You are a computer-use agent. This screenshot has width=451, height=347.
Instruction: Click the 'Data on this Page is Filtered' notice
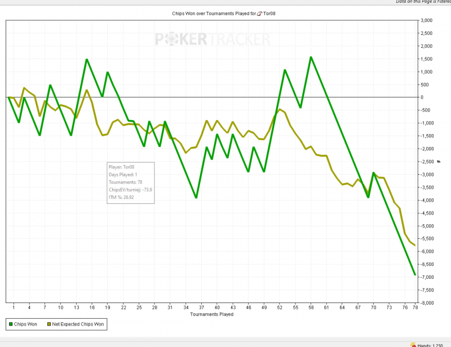tap(423, 2)
